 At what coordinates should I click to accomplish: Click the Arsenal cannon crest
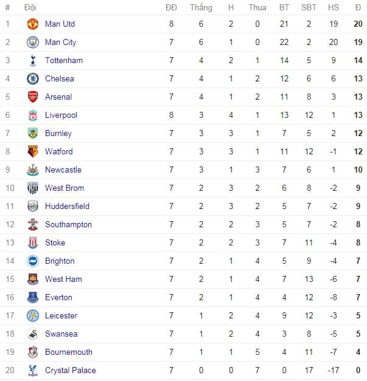(x=33, y=97)
